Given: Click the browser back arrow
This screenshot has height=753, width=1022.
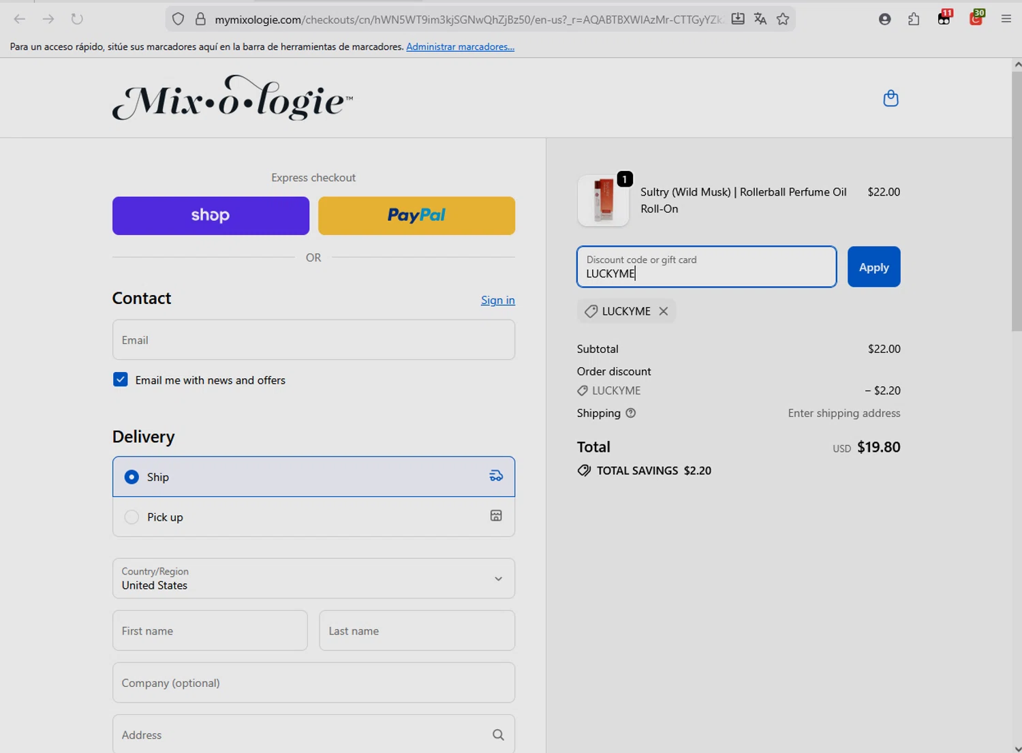Looking at the screenshot, I should click(20, 19).
